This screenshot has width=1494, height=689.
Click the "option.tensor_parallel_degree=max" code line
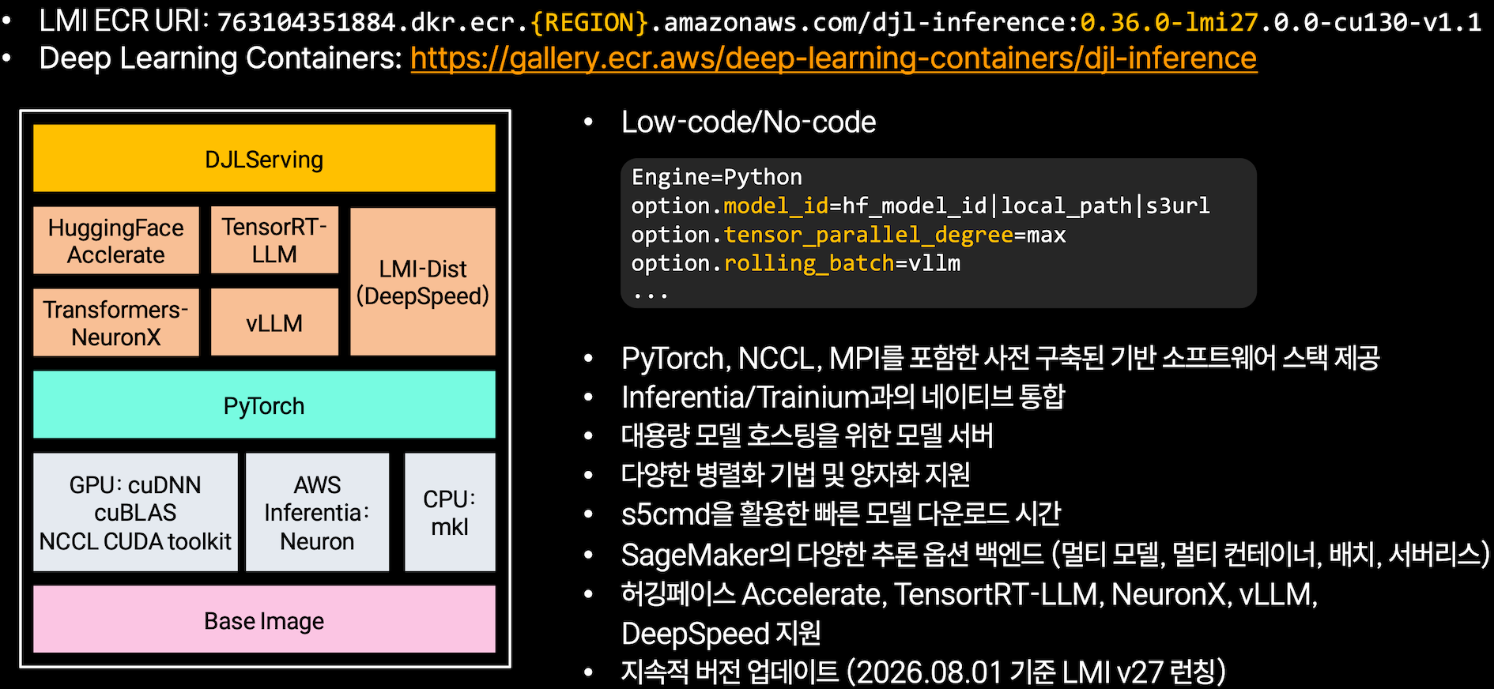pos(848,235)
